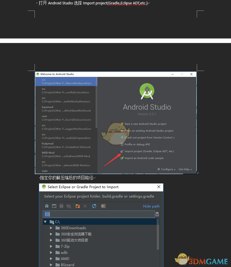Image resolution: width=231 pixels, height=267 pixels.
Task: Go to home directory icon in import dialog
Action: [47, 206]
